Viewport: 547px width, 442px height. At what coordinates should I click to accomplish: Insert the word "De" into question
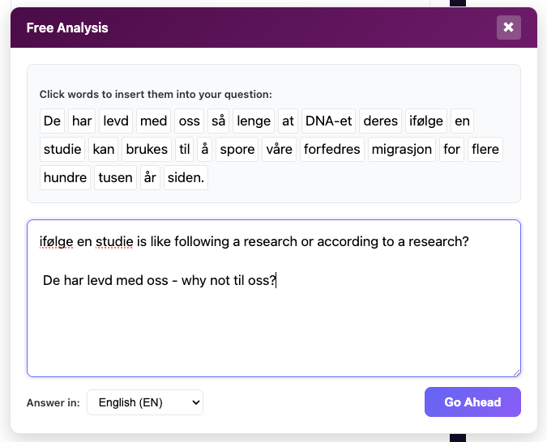click(x=52, y=121)
